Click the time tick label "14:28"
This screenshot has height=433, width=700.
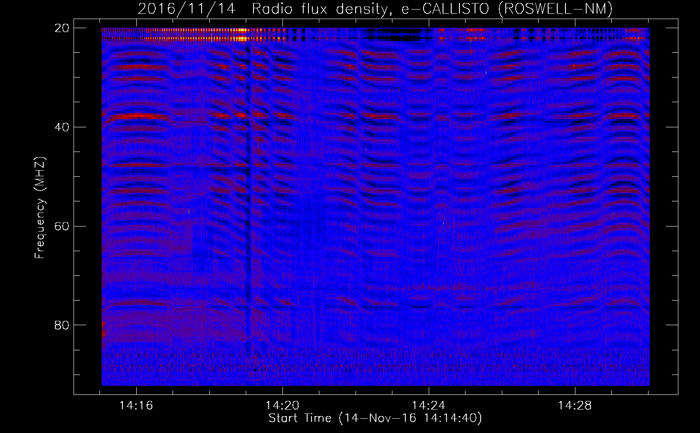(x=575, y=406)
